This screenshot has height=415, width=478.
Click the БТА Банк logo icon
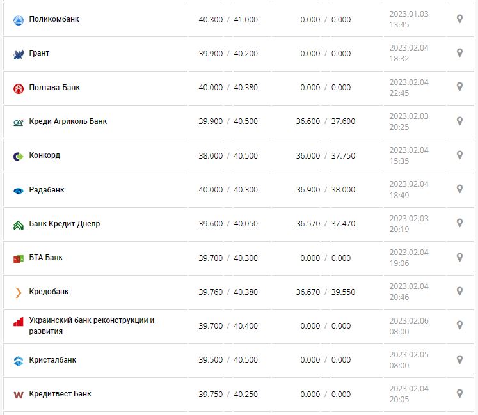pos(18,258)
